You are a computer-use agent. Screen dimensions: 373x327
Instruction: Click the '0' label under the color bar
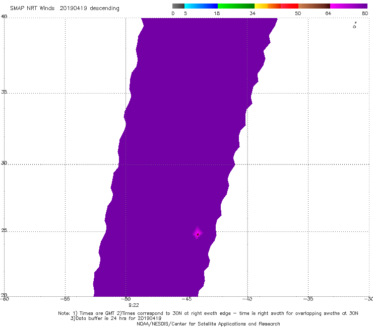click(173, 14)
